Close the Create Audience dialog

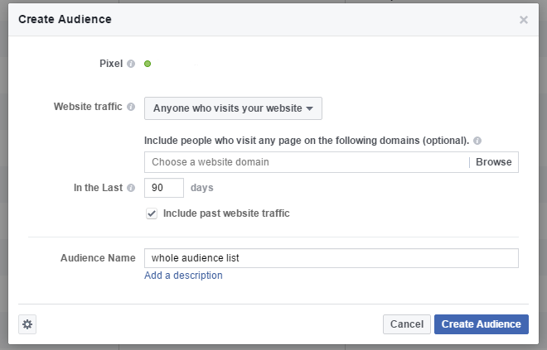(523, 19)
